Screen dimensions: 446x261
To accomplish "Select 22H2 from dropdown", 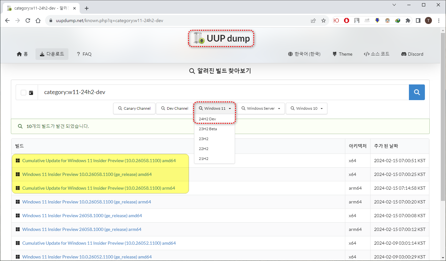I will pyautogui.click(x=214, y=149).
